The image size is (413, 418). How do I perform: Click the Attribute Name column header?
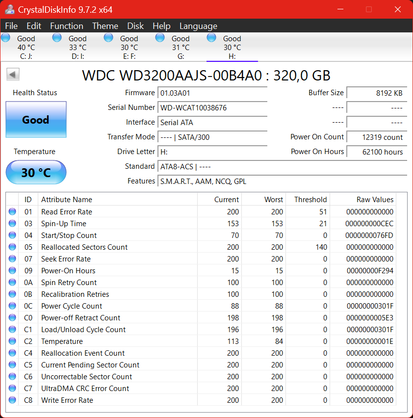(118, 199)
